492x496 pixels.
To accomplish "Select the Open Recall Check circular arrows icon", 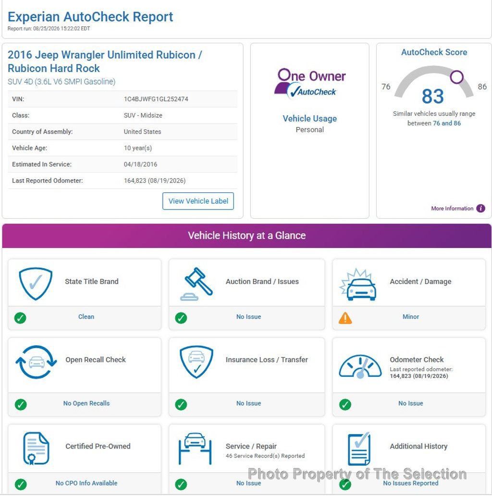I will click(37, 362).
